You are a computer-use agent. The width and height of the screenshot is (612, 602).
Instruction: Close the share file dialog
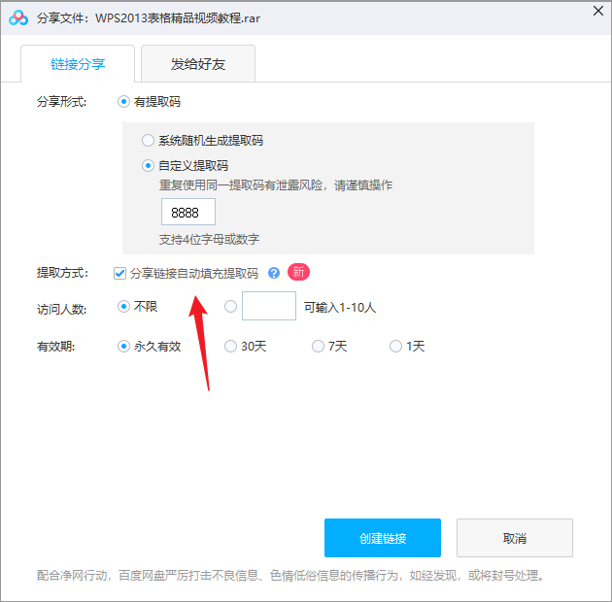coord(598,11)
